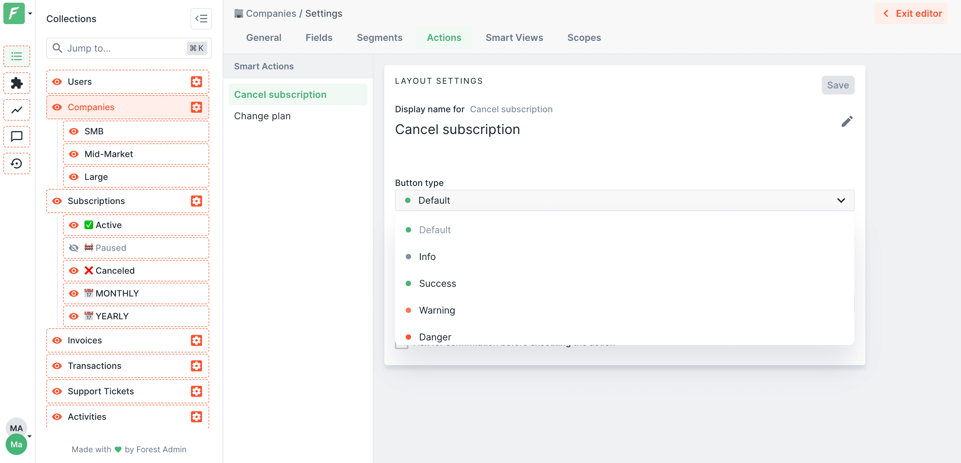Choose Success button type option

pos(624,284)
